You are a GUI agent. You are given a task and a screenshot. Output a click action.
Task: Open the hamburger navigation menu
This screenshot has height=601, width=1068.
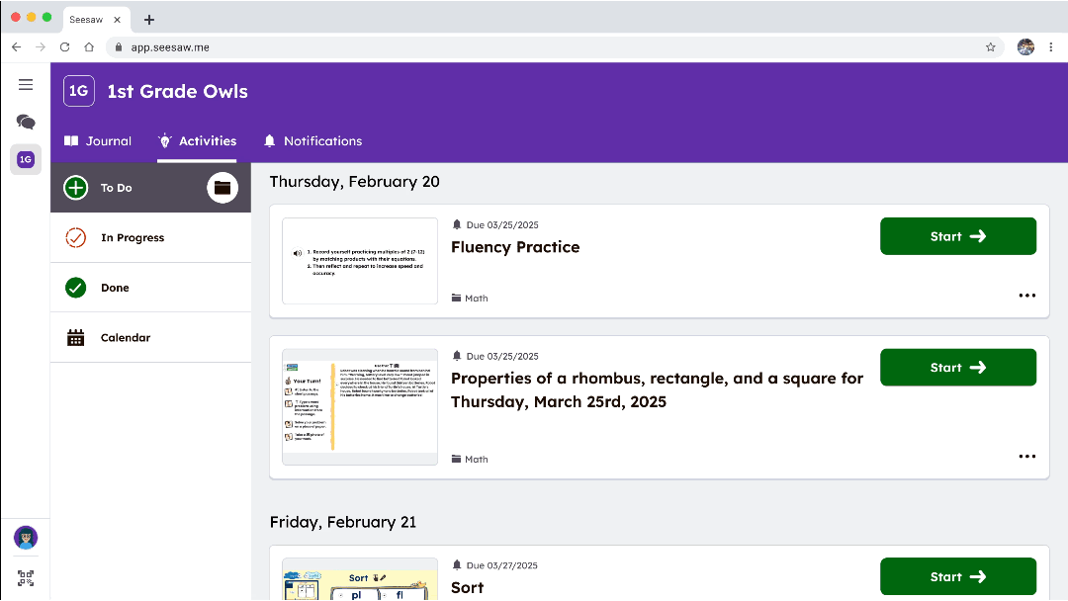point(26,84)
